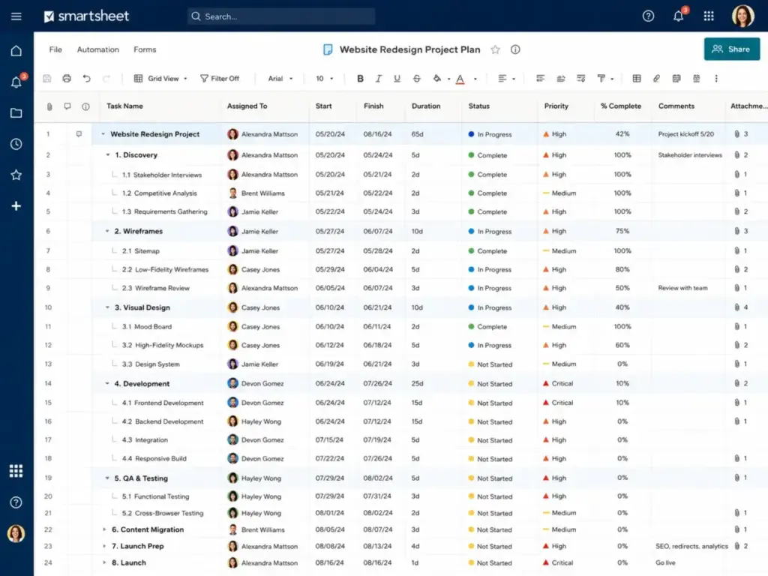This screenshot has width=768, height=576.
Task: Open the hamburger menu
Action: tap(16, 16)
